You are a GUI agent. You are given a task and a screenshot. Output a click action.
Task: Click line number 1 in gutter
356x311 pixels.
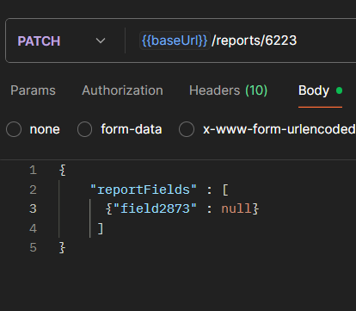coord(33,171)
